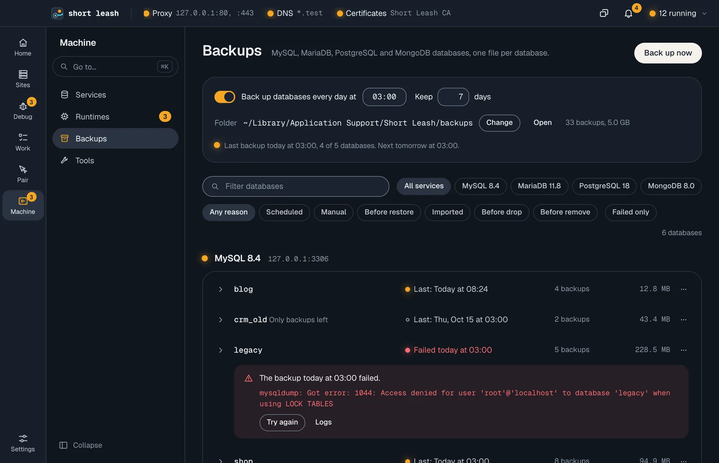The width and height of the screenshot is (719, 463).
Task: Open the Pair section
Action: [23, 174]
